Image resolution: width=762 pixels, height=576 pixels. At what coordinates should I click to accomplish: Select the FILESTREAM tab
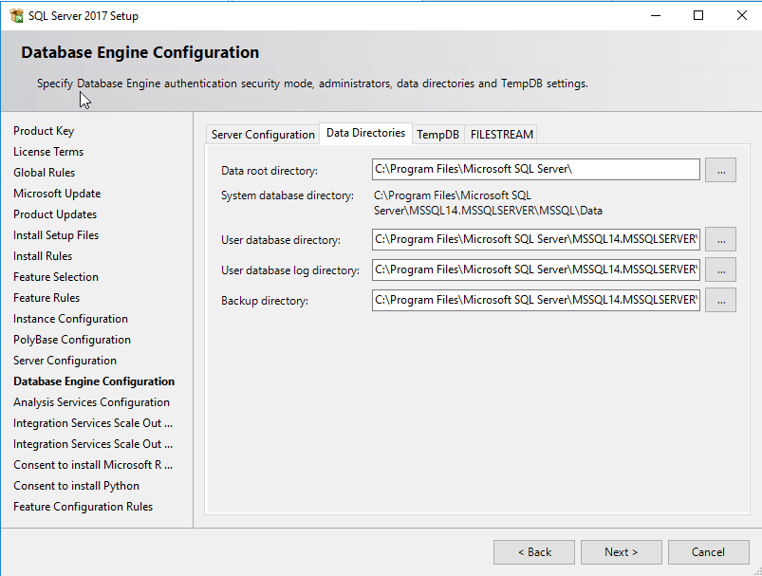tap(502, 135)
